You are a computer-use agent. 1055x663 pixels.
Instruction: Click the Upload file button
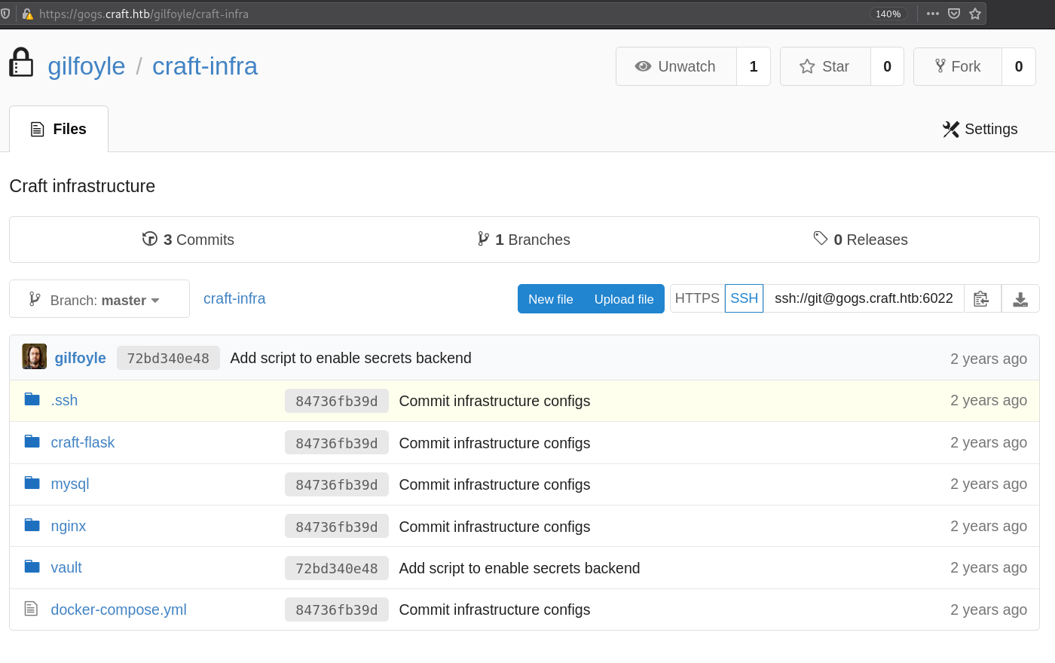[624, 299]
